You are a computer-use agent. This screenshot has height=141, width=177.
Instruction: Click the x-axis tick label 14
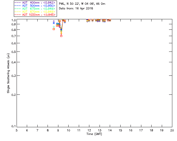110,130
